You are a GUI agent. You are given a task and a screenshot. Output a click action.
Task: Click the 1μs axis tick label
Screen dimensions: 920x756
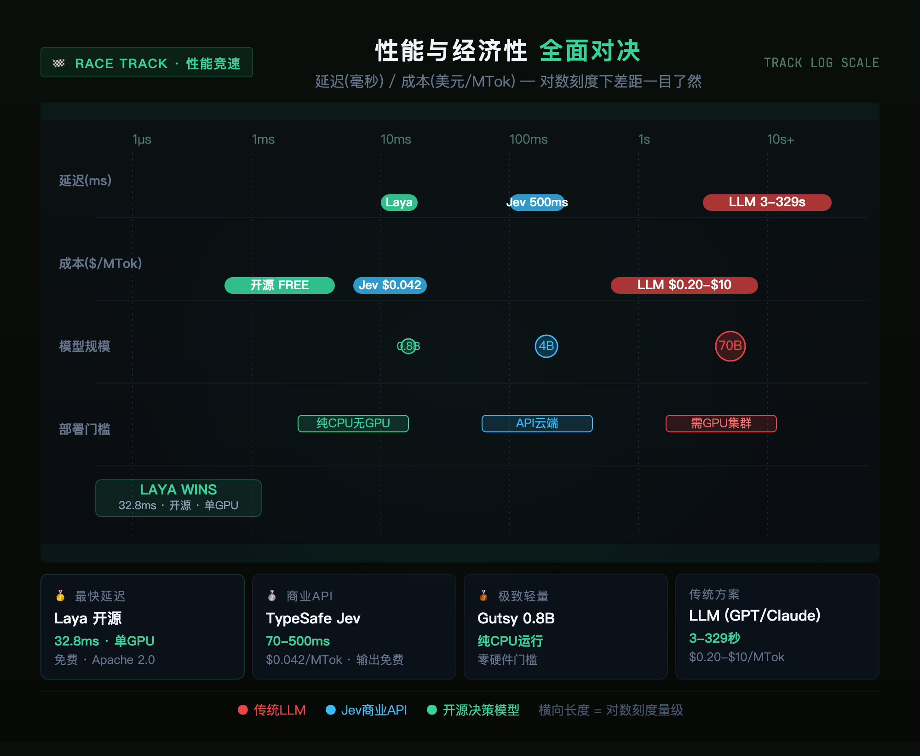[142, 139]
